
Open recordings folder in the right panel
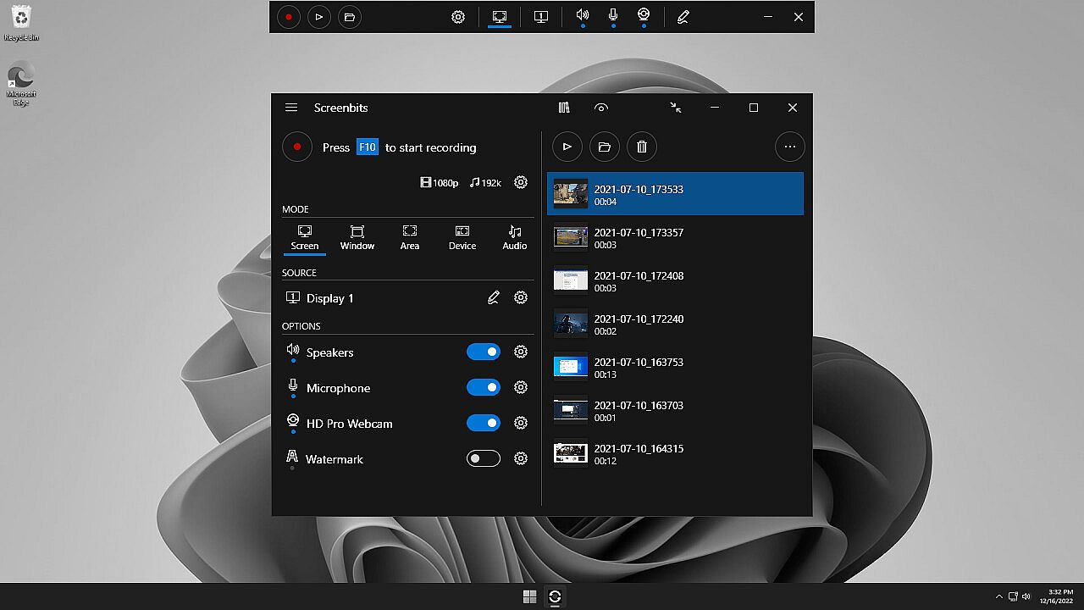click(604, 147)
